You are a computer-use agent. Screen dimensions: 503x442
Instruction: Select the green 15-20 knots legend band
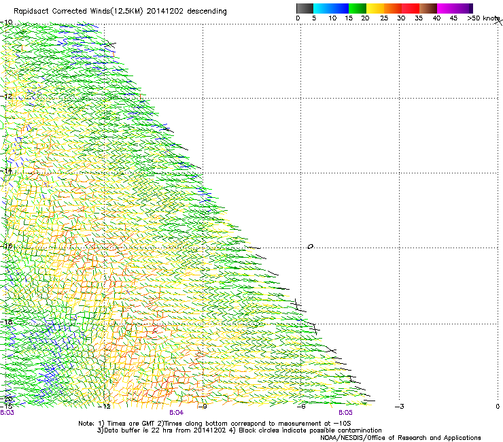tap(358, 8)
